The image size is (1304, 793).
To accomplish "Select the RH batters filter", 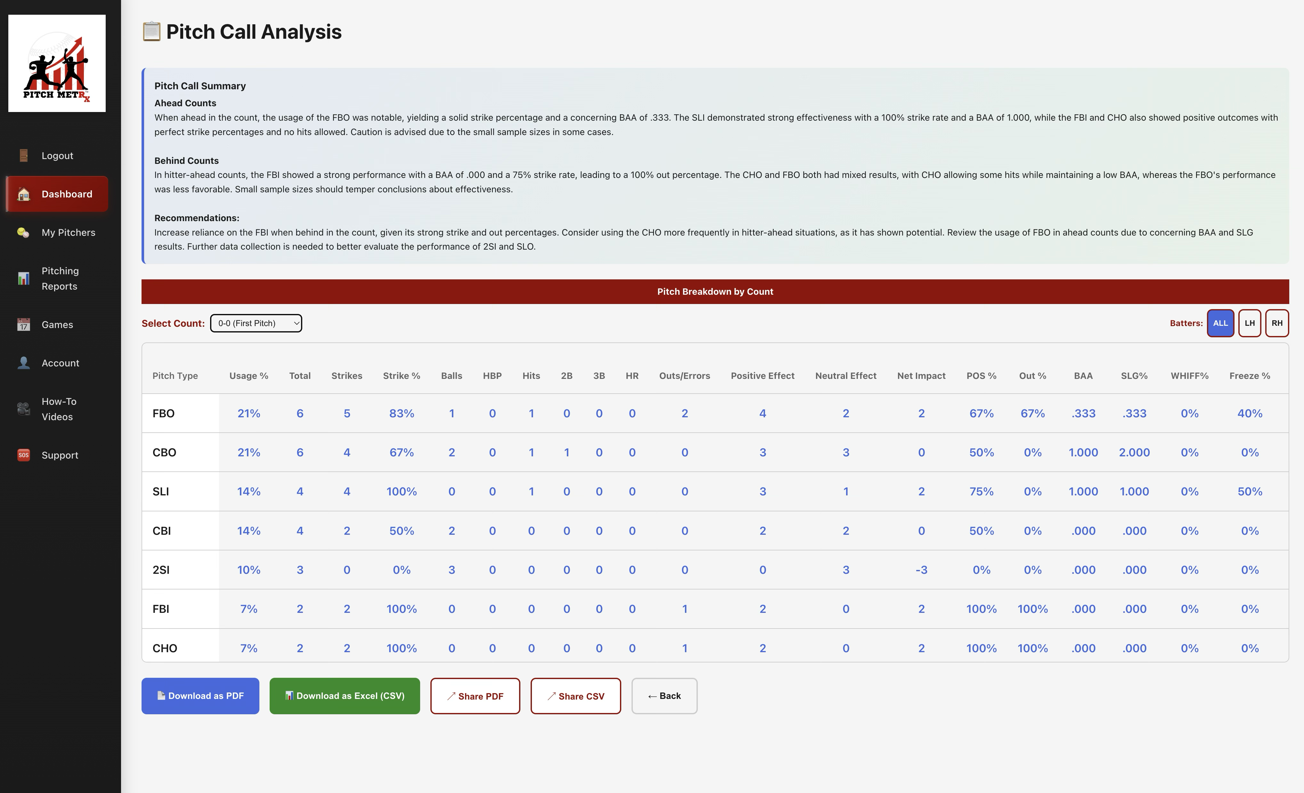I will pos(1277,323).
